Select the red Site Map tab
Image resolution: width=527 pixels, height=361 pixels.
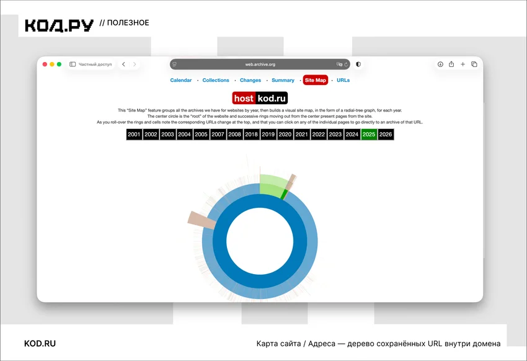[315, 80]
